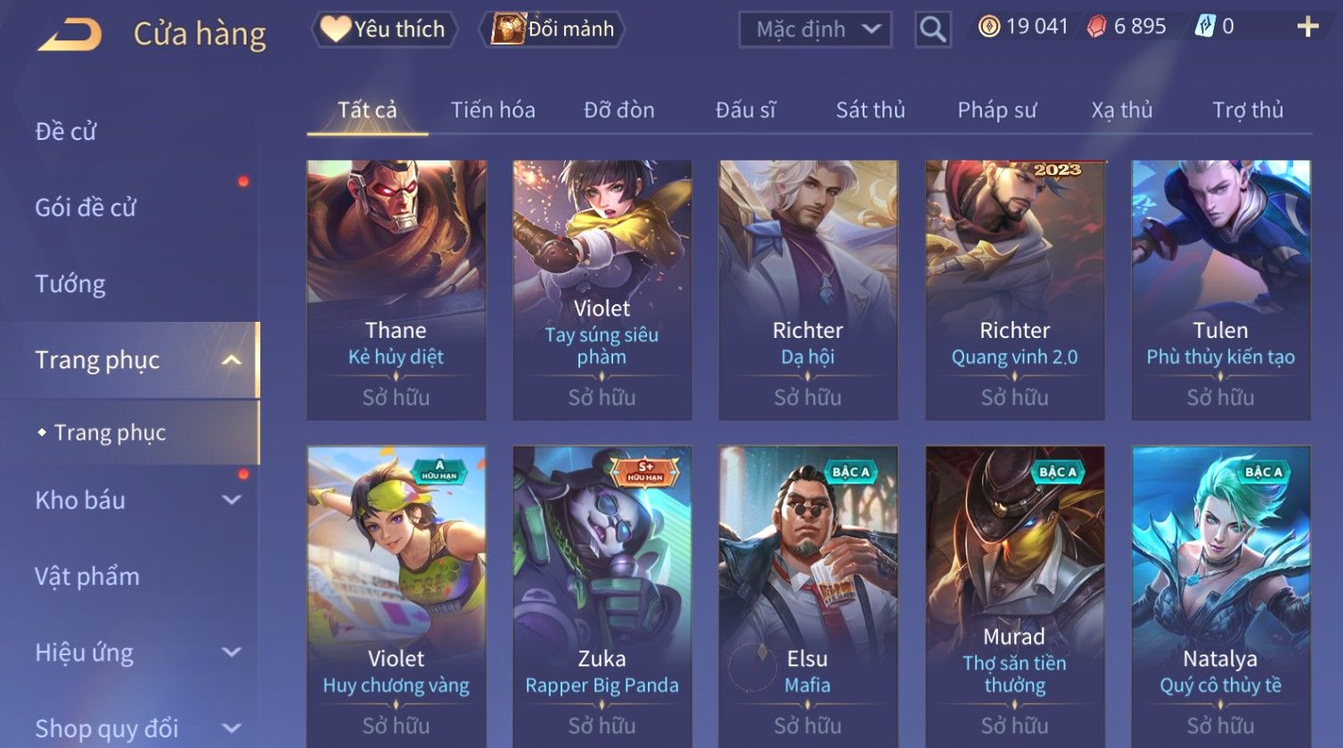1343x748 pixels.
Task: Select the Tiến hóa tab
Action: [493, 110]
